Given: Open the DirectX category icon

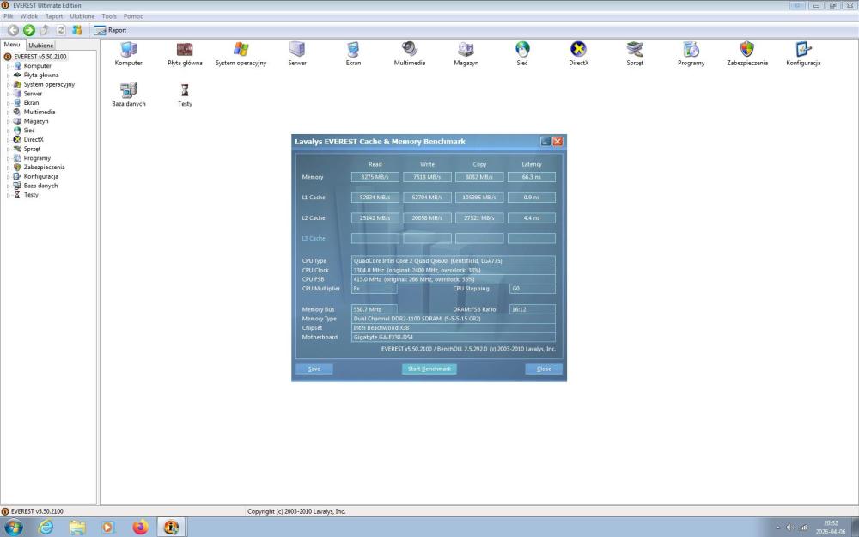Looking at the screenshot, I should tap(578, 50).
